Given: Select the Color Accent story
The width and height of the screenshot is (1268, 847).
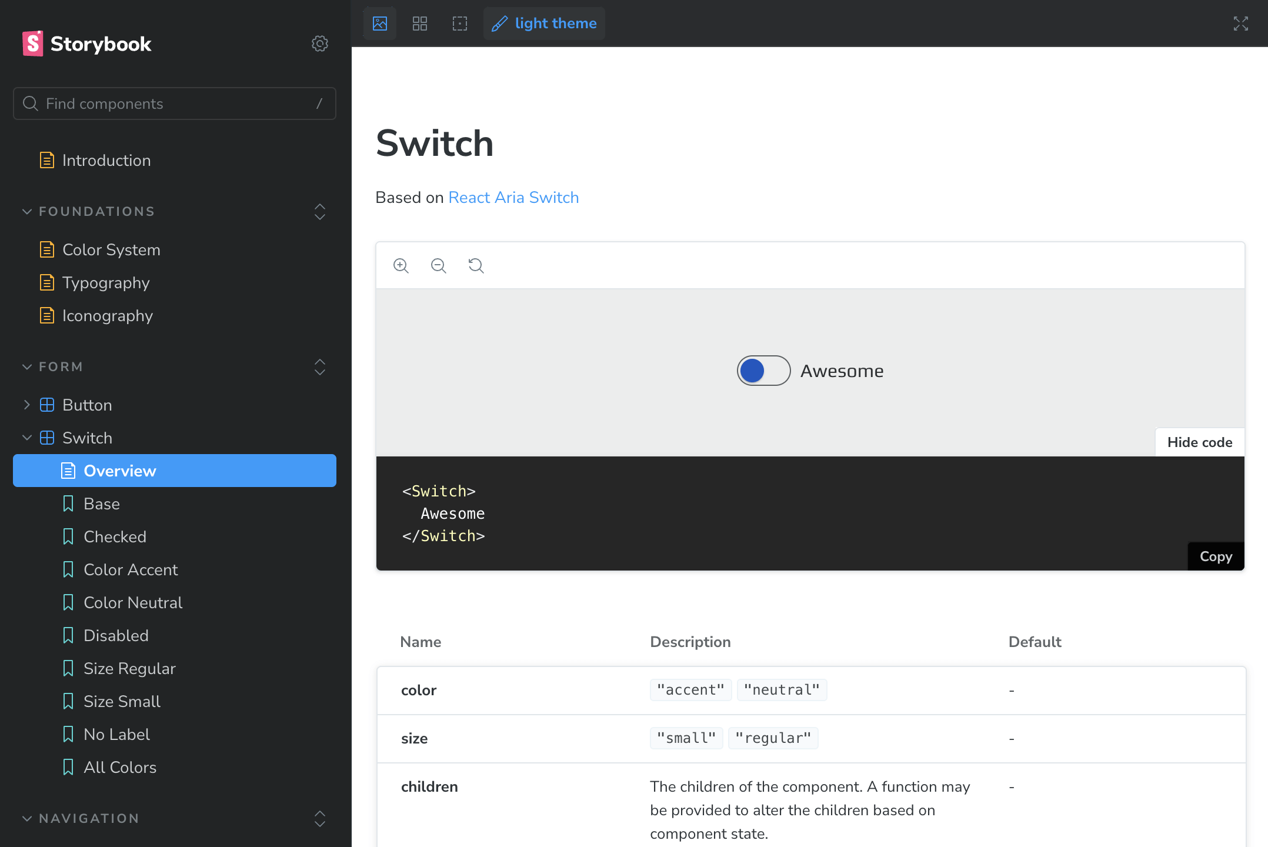Looking at the screenshot, I should click(x=131, y=570).
